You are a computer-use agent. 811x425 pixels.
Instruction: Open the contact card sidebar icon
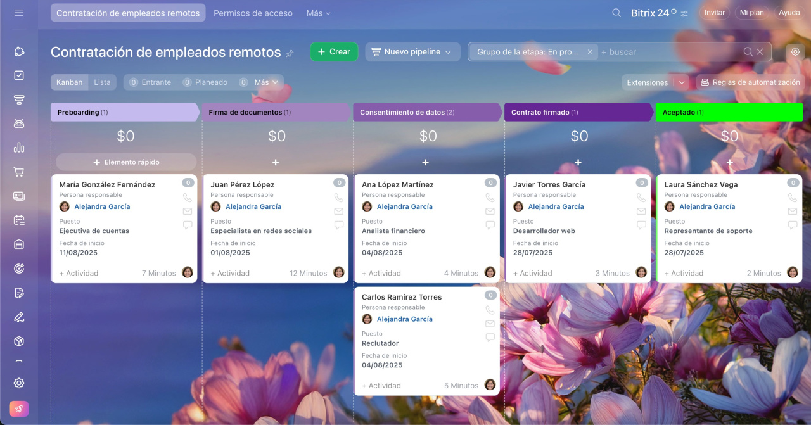click(x=19, y=196)
